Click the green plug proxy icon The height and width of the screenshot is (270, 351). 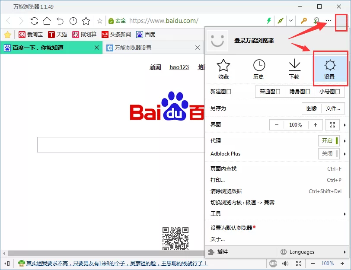pos(280,21)
